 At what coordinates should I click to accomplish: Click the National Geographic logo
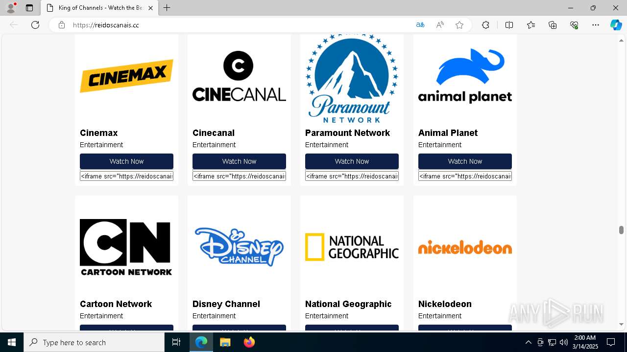click(352, 247)
